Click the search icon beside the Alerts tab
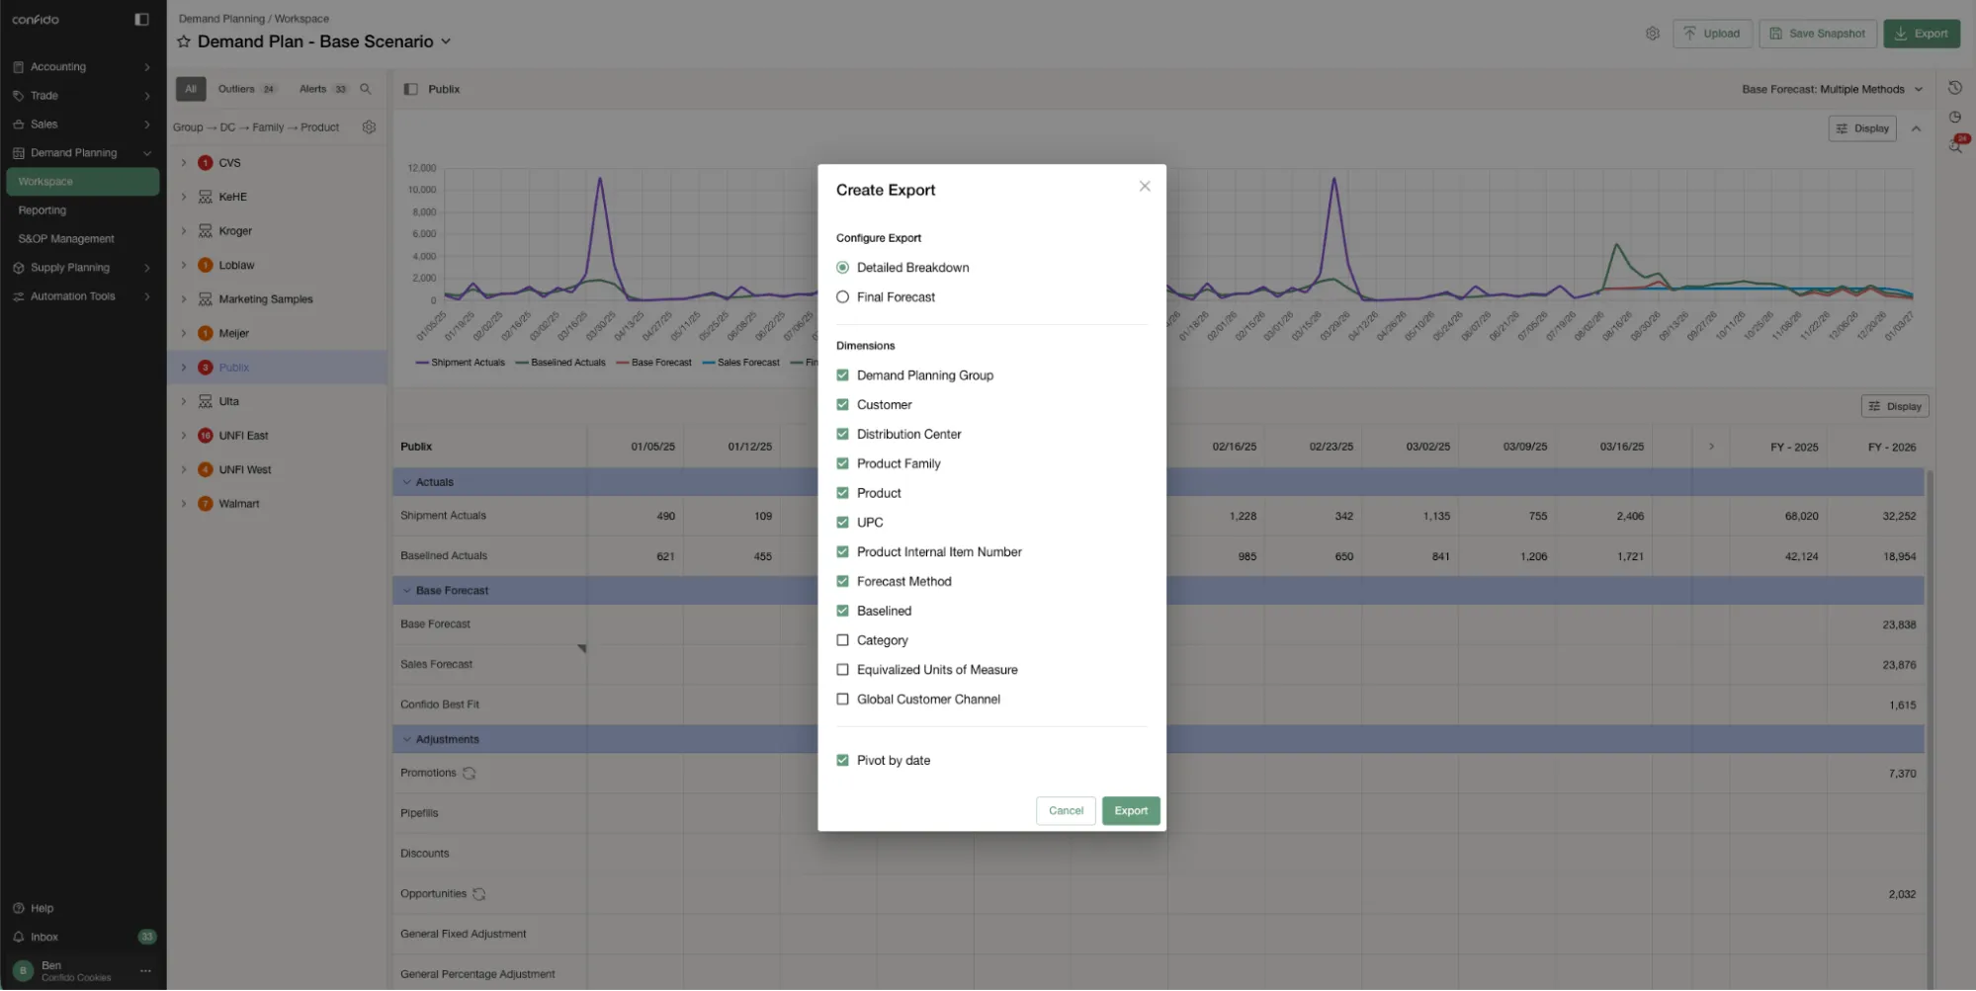Image resolution: width=1976 pixels, height=991 pixels. (366, 89)
